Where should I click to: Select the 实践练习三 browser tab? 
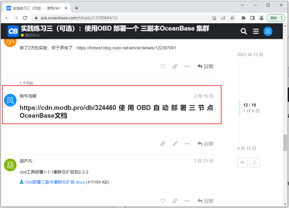coord(37,8)
